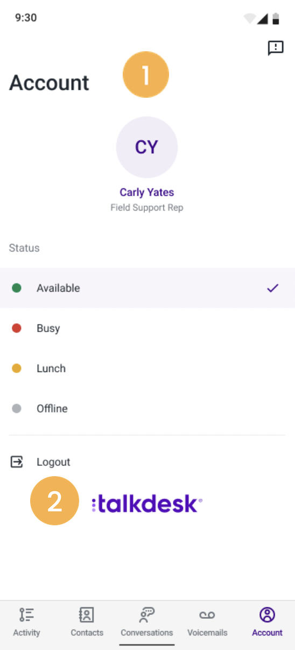This screenshot has width=295, height=650.
Task: Open the Contacts address book icon
Action: (x=87, y=615)
